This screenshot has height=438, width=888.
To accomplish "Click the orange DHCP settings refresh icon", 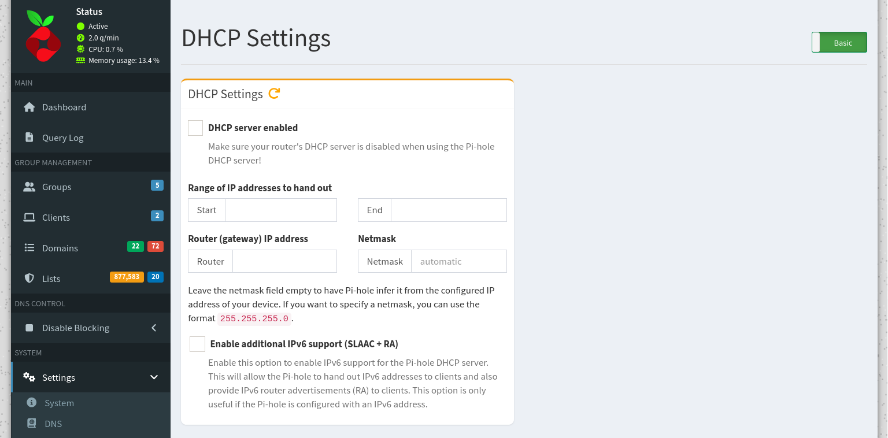I will [275, 93].
